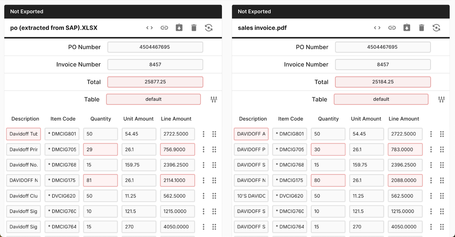The image size is (455, 237).
Task: Reprocess the po XLSX document with refresh icon
Action: tap(209, 28)
